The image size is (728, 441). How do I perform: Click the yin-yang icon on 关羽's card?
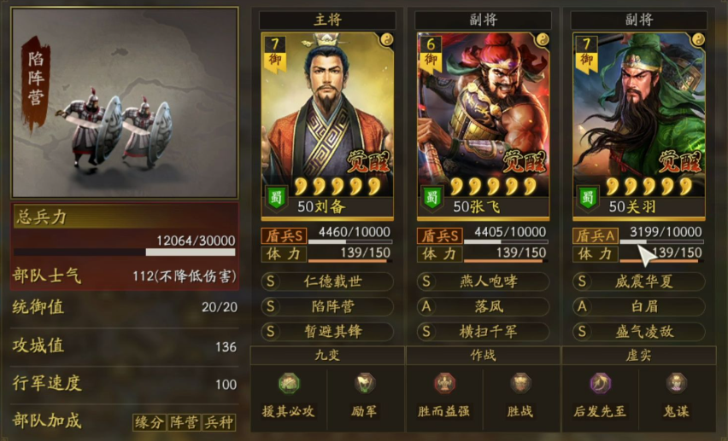698,39
